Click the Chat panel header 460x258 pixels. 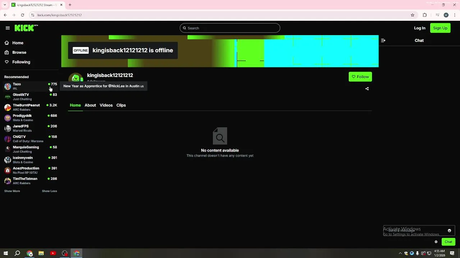tap(419, 40)
